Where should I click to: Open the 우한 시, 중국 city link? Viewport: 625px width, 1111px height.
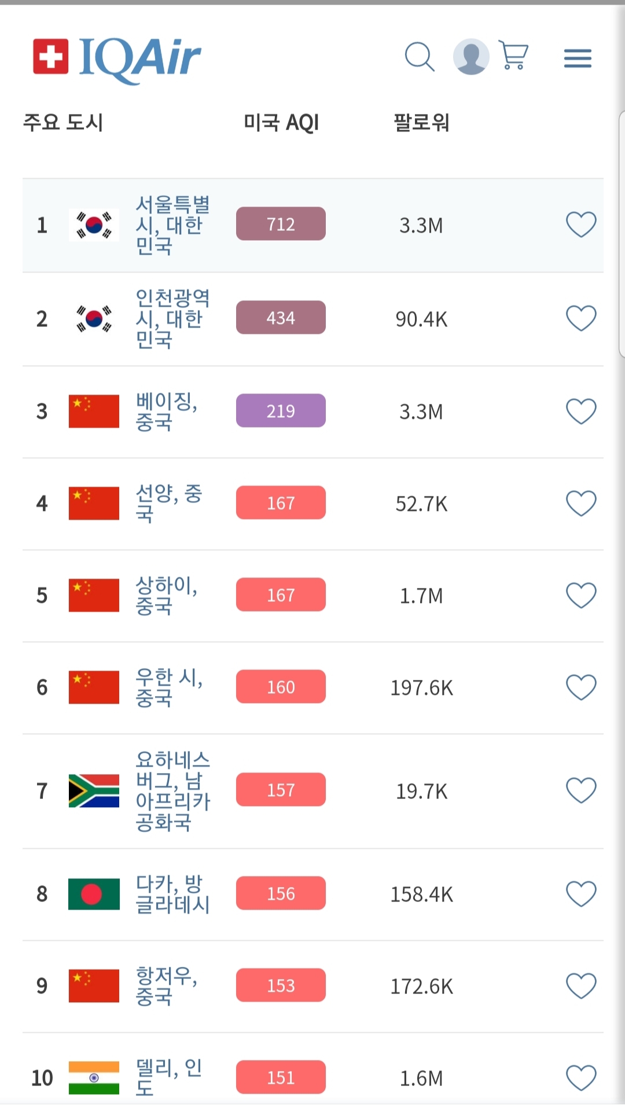(168, 687)
